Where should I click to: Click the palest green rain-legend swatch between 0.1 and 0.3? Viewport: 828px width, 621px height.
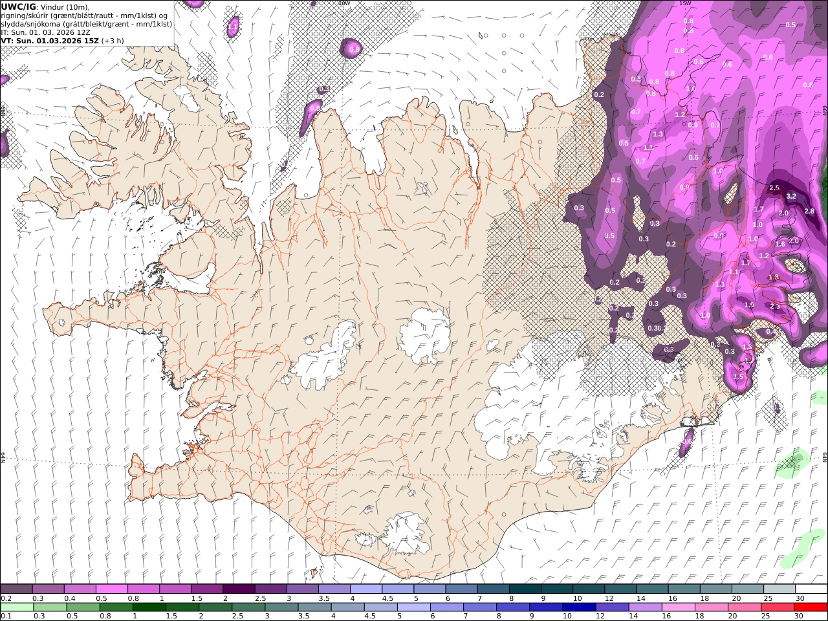pos(17,607)
